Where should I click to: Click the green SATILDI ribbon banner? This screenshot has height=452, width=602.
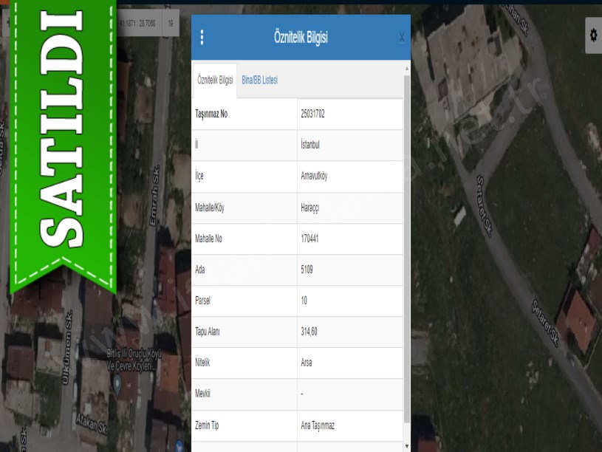[62, 133]
